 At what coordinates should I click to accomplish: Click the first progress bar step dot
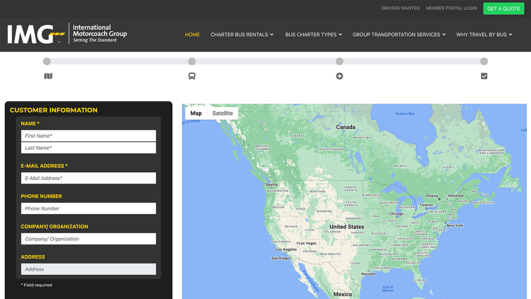[47, 61]
